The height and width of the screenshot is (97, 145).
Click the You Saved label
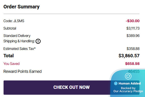point(11,64)
